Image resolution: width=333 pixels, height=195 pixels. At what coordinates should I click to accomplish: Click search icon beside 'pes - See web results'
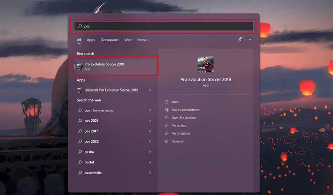tap(80, 110)
